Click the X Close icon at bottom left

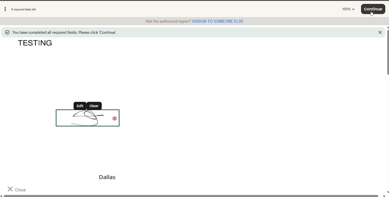pos(10,189)
